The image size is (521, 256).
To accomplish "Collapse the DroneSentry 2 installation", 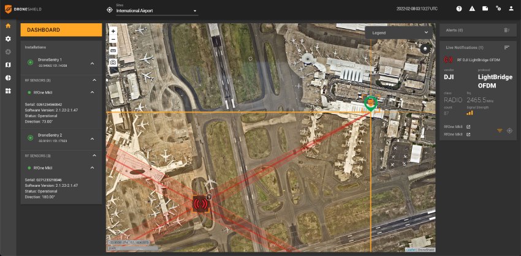I will pyautogui.click(x=92, y=137).
